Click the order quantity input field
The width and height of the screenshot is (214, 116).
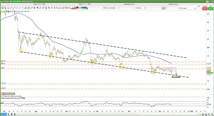[199, 9]
